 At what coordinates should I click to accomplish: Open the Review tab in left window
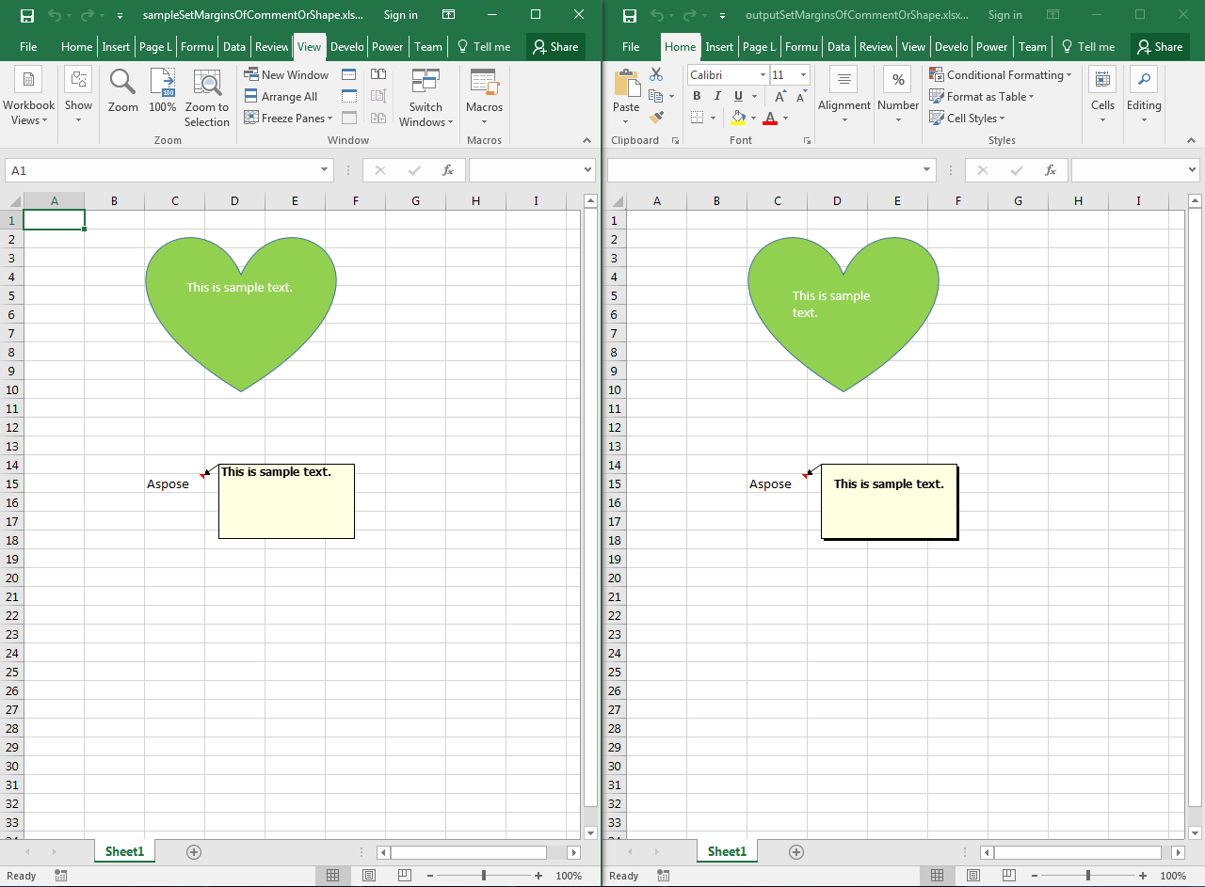point(271,47)
